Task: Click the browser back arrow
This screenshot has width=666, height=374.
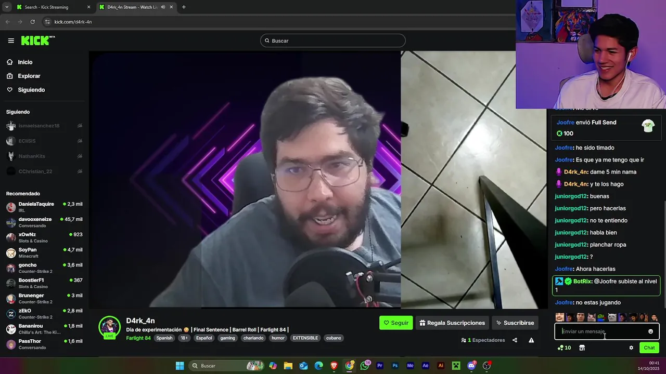Action: pyautogui.click(x=7, y=22)
